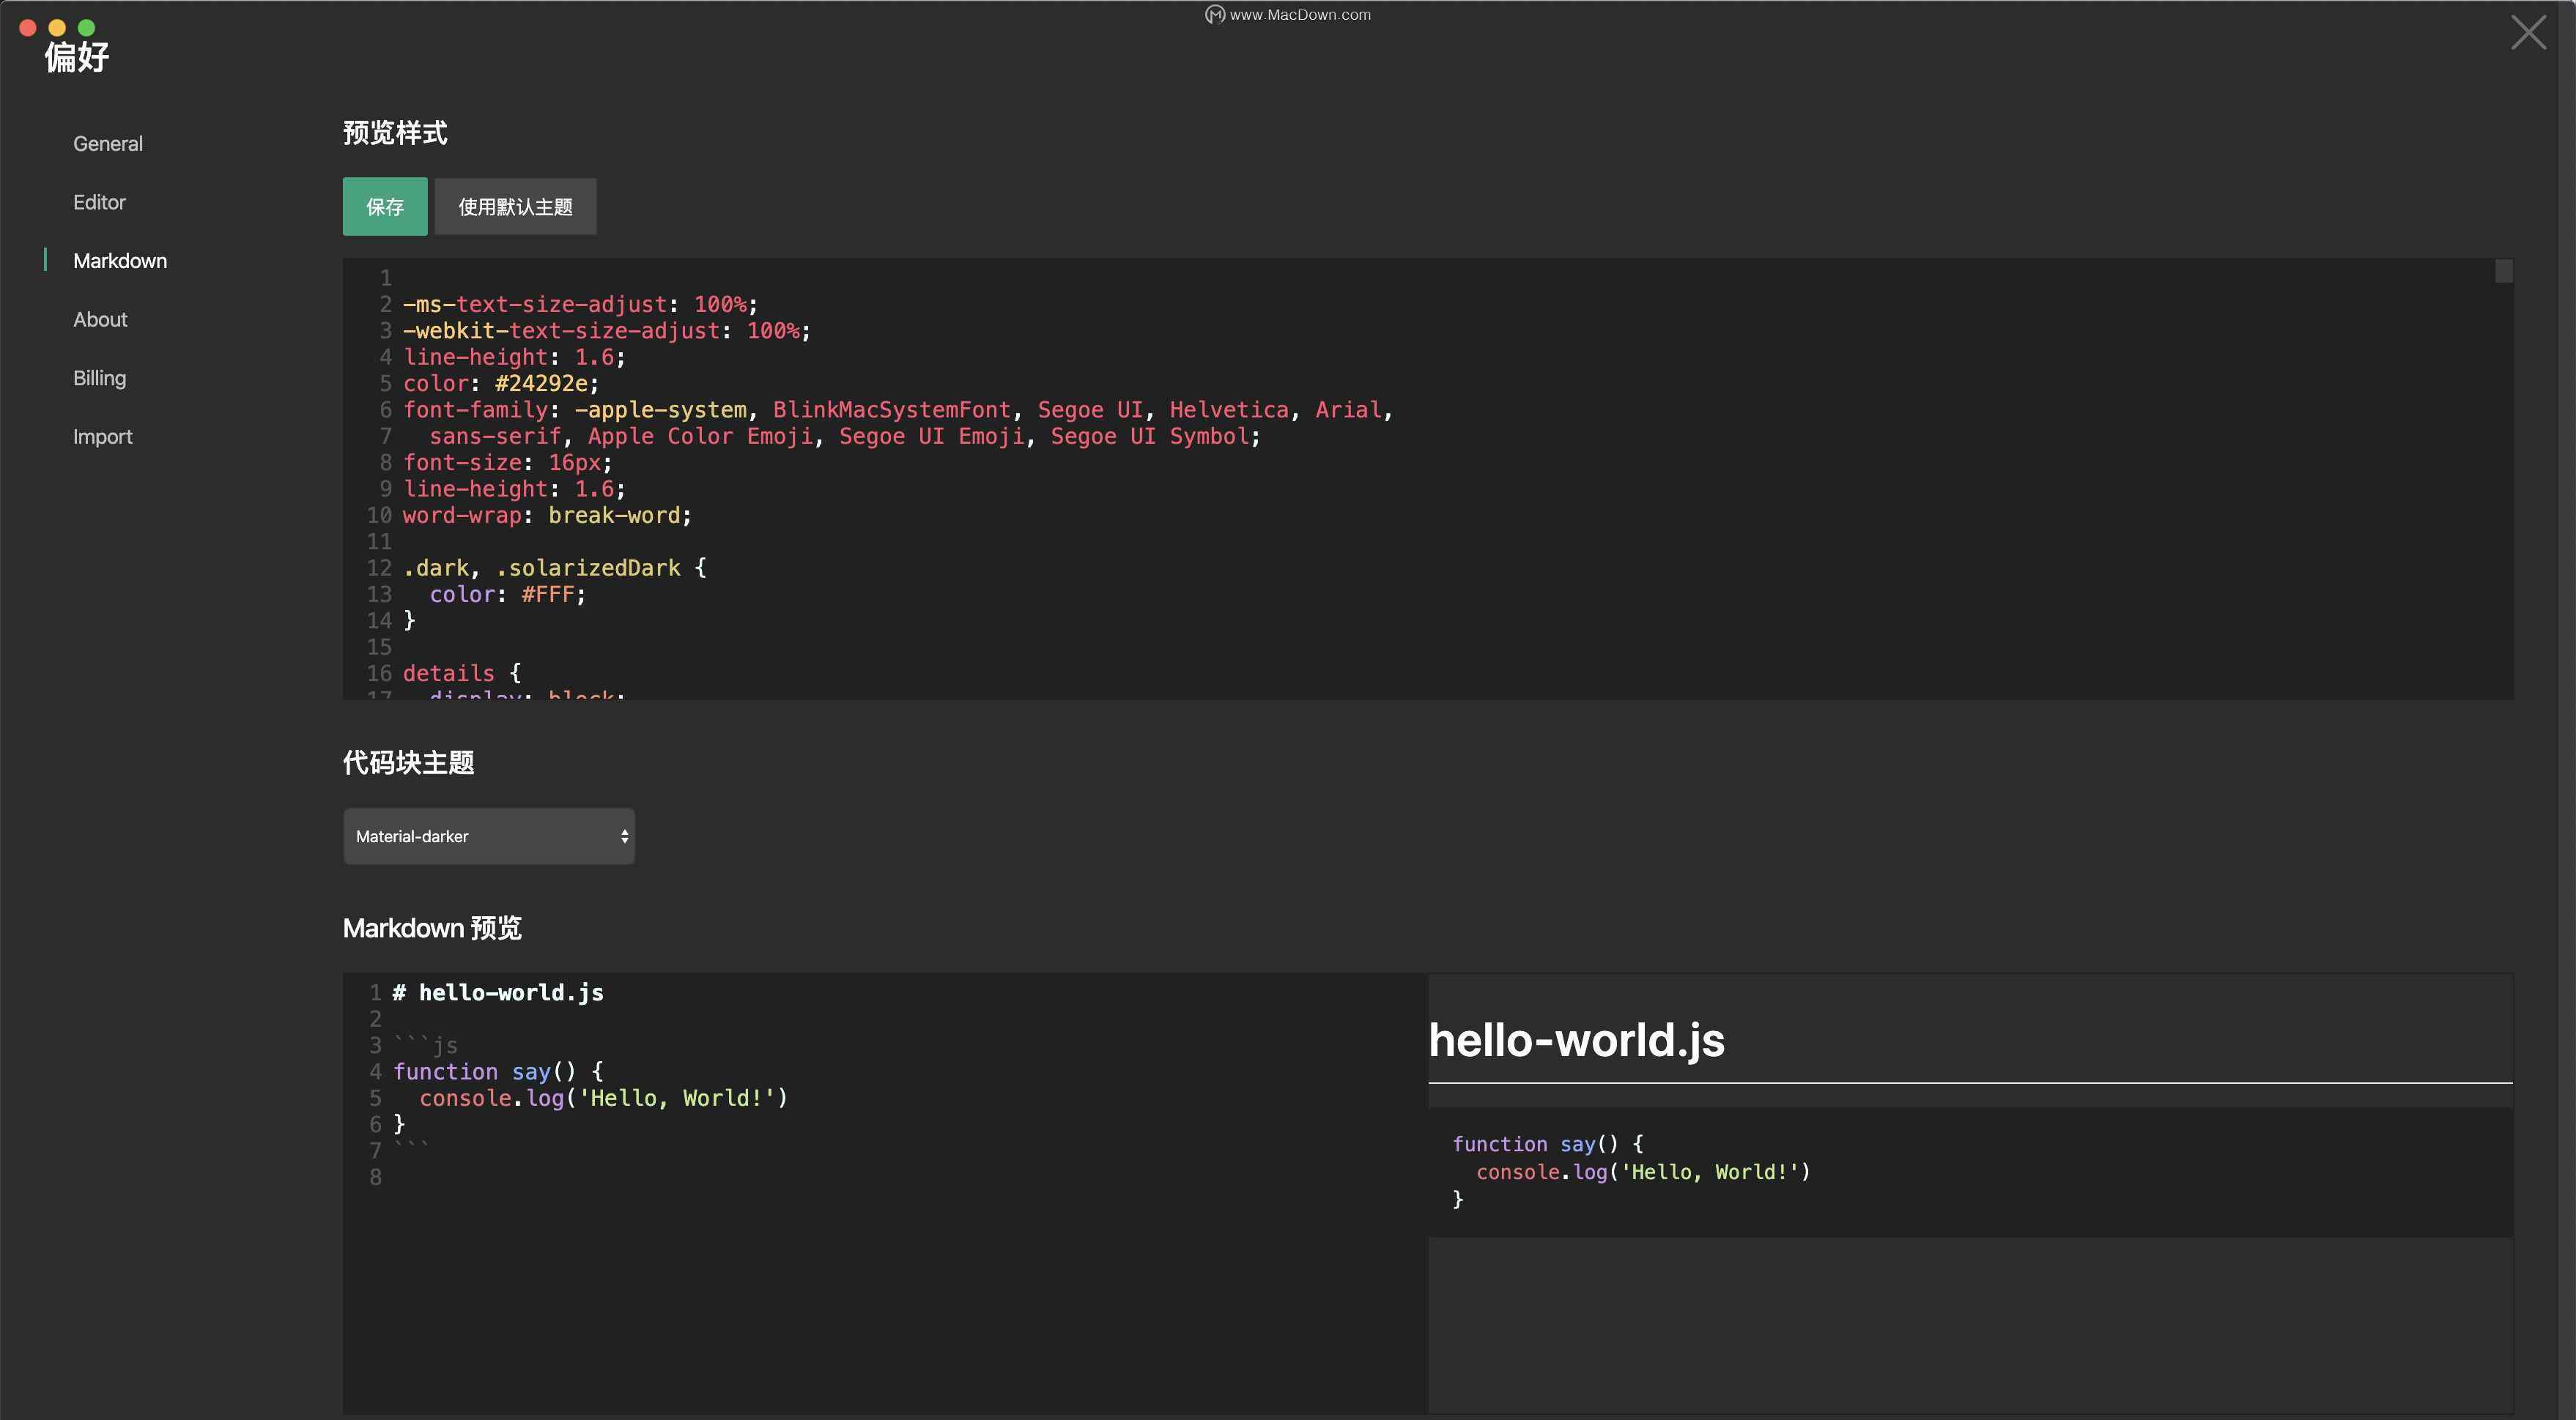Click the 使用默认主题 default theme button

515,207
